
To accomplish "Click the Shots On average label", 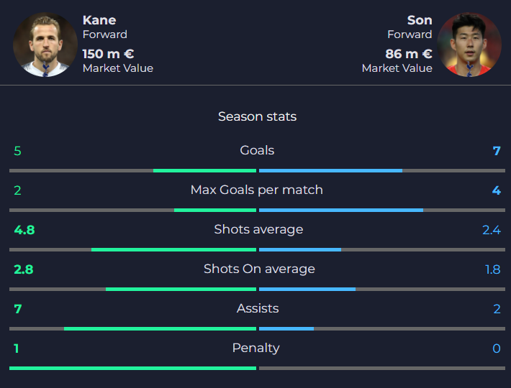I will tap(259, 269).
